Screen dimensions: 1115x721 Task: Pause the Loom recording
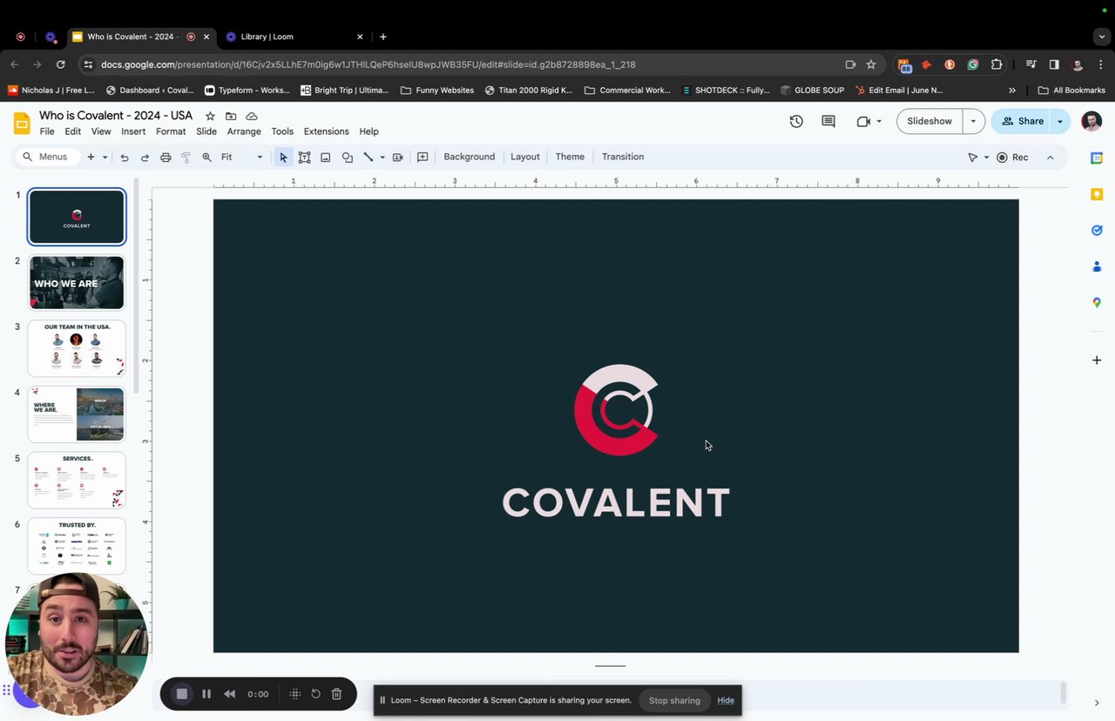(206, 694)
